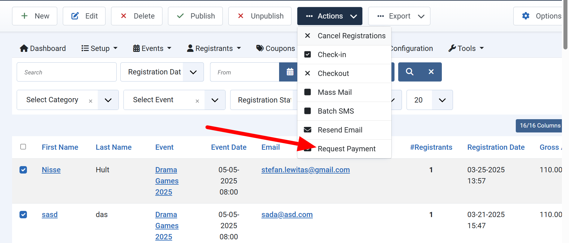Viewport: 569px width, 243px height.
Task: Open the stefan.lewitas@gmail.com email link
Action: (306, 170)
